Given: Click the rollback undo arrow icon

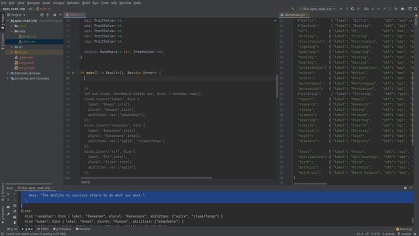Looking at the screenshot, I should pos(395,9).
